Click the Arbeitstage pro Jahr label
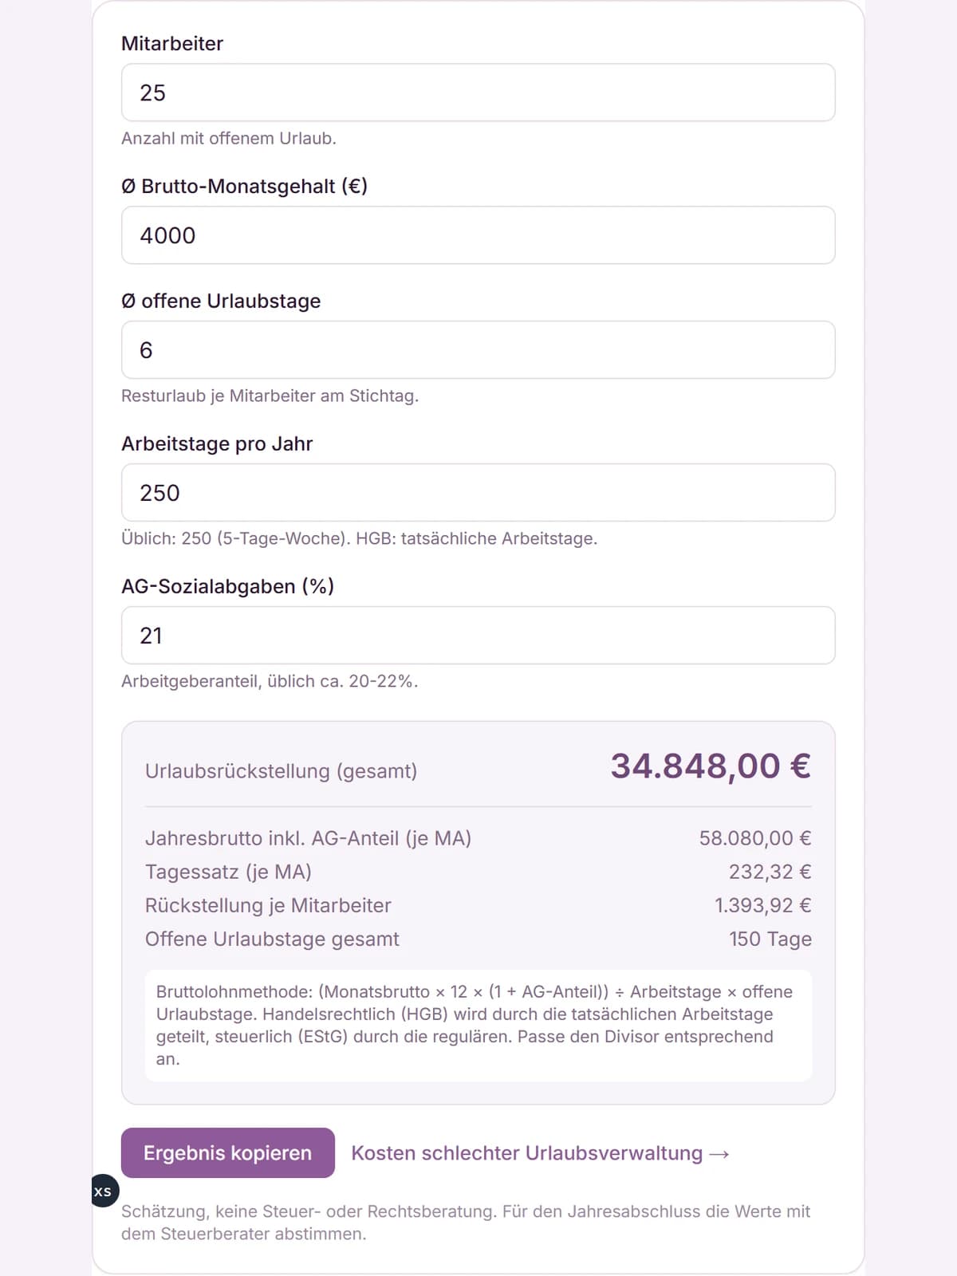The image size is (957, 1276). (x=217, y=443)
